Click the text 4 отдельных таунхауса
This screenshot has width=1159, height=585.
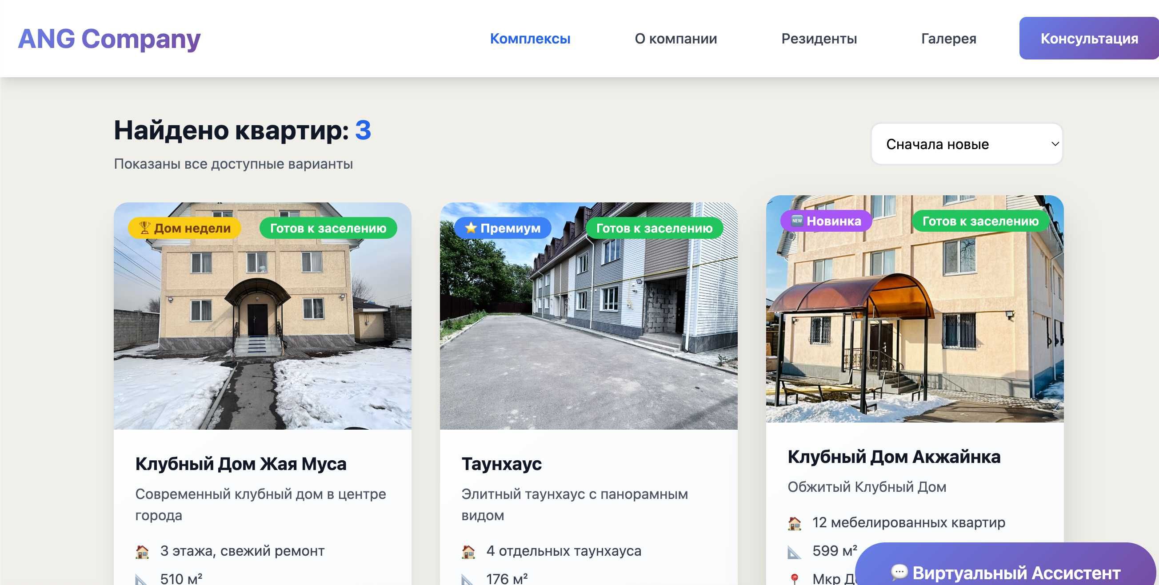coord(564,551)
